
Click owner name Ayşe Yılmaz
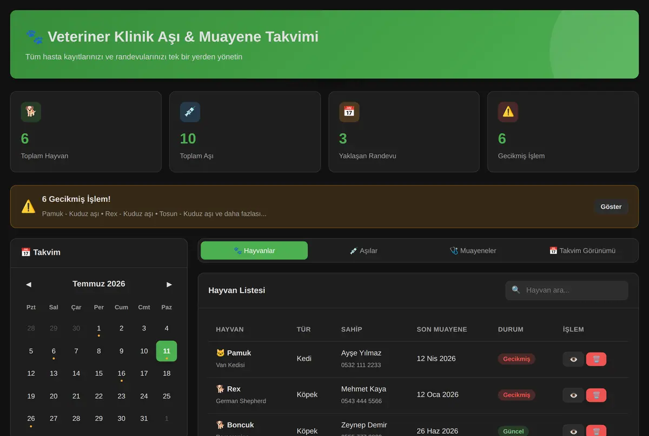point(361,353)
